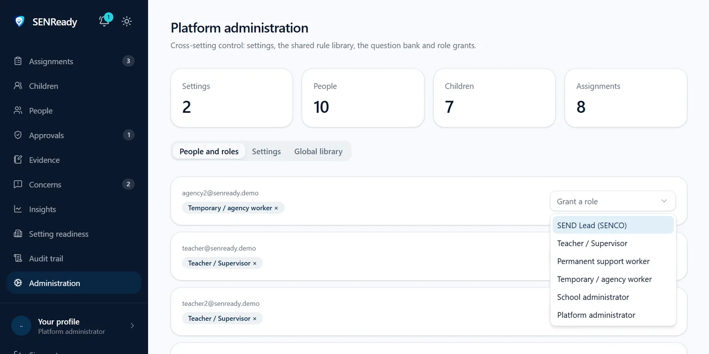Choose School administrator role option
The height and width of the screenshot is (354, 709).
pos(613,297)
